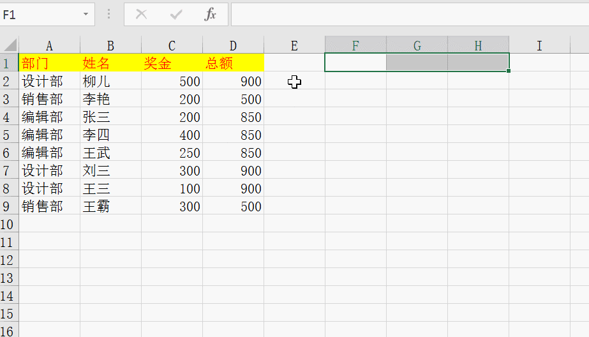Click shaded cell H1 in selection

(478, 63)
